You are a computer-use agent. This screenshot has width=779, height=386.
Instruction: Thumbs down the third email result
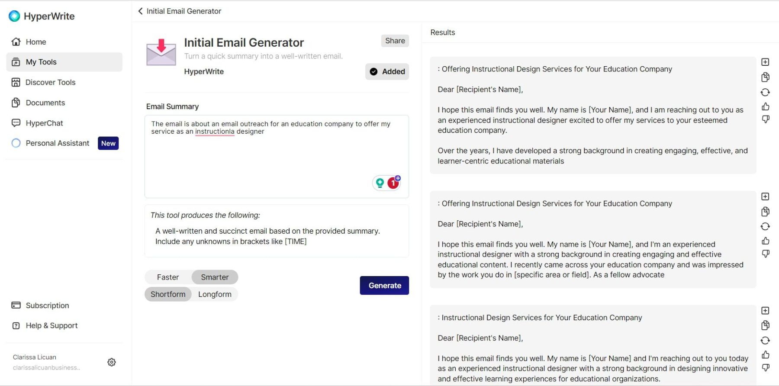(x=766, y=369)
